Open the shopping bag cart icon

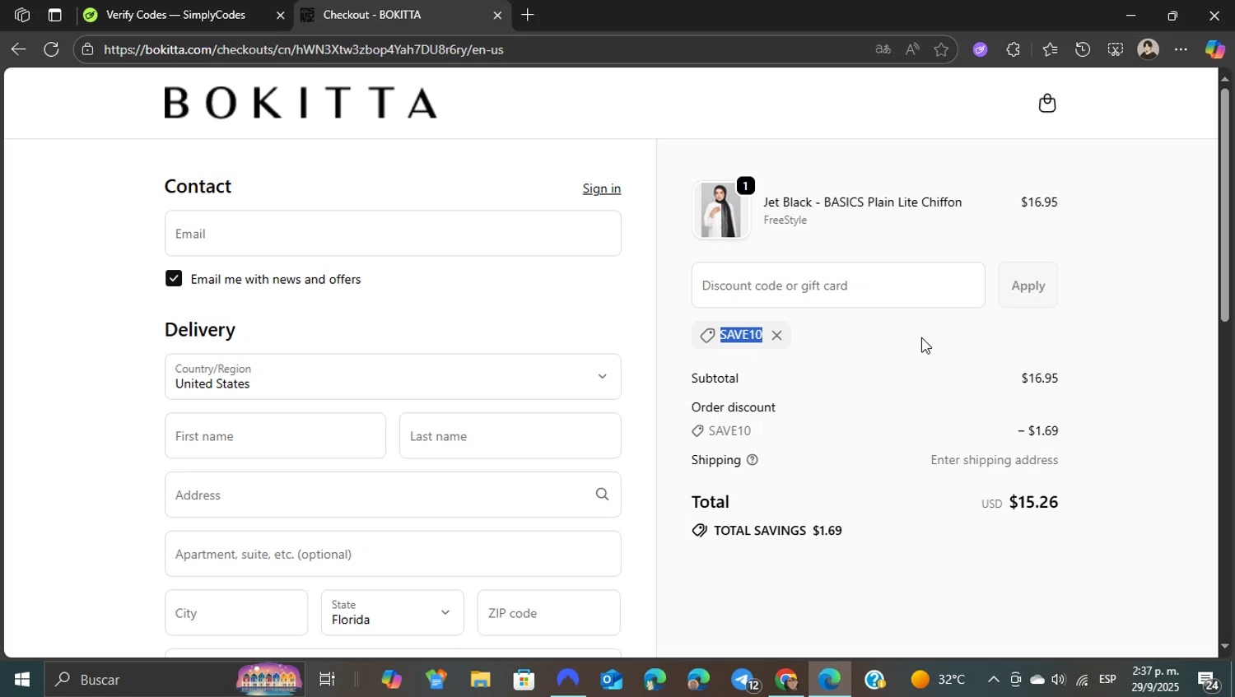[x=1046, y=103]
